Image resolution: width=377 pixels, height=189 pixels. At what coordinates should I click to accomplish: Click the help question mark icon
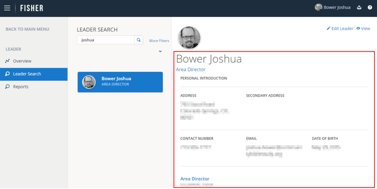point(370,8)
